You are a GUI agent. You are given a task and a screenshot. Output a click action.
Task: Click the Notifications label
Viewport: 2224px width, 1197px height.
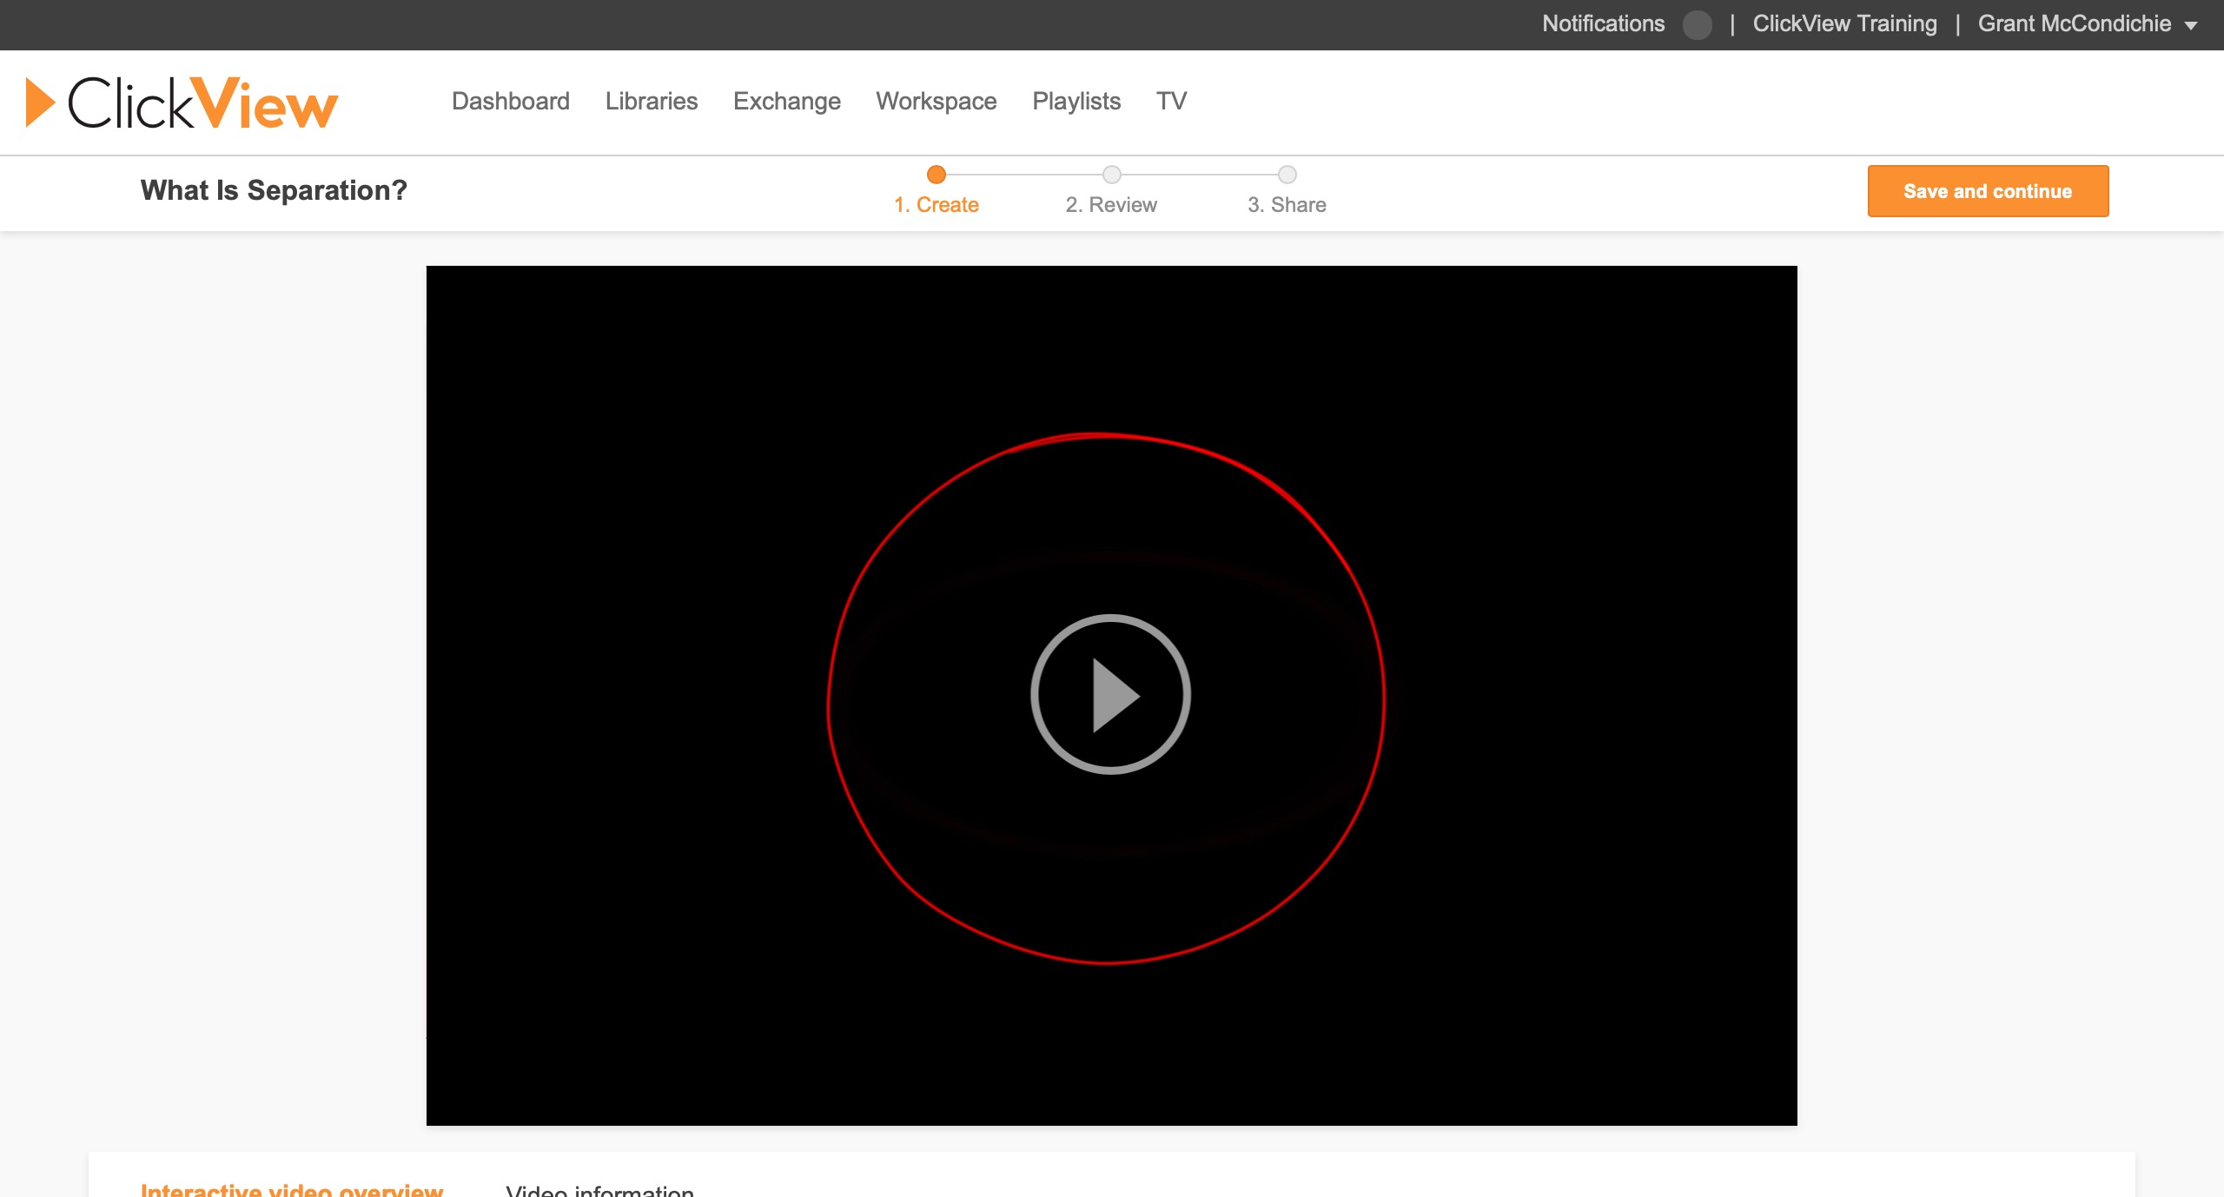pos(1603,24)
